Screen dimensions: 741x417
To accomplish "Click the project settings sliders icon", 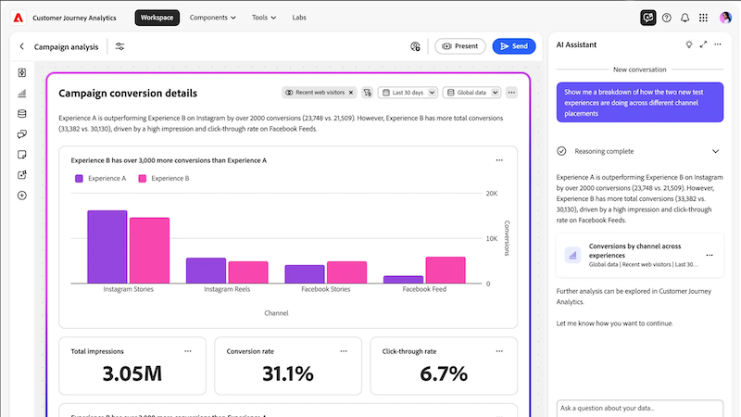I will click(120, 46).
